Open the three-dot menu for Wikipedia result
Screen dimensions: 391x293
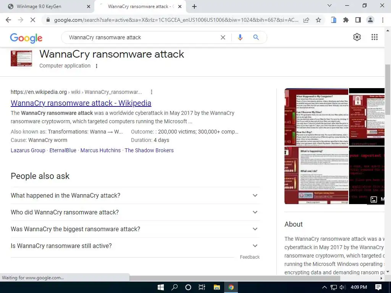click(151, 92)
